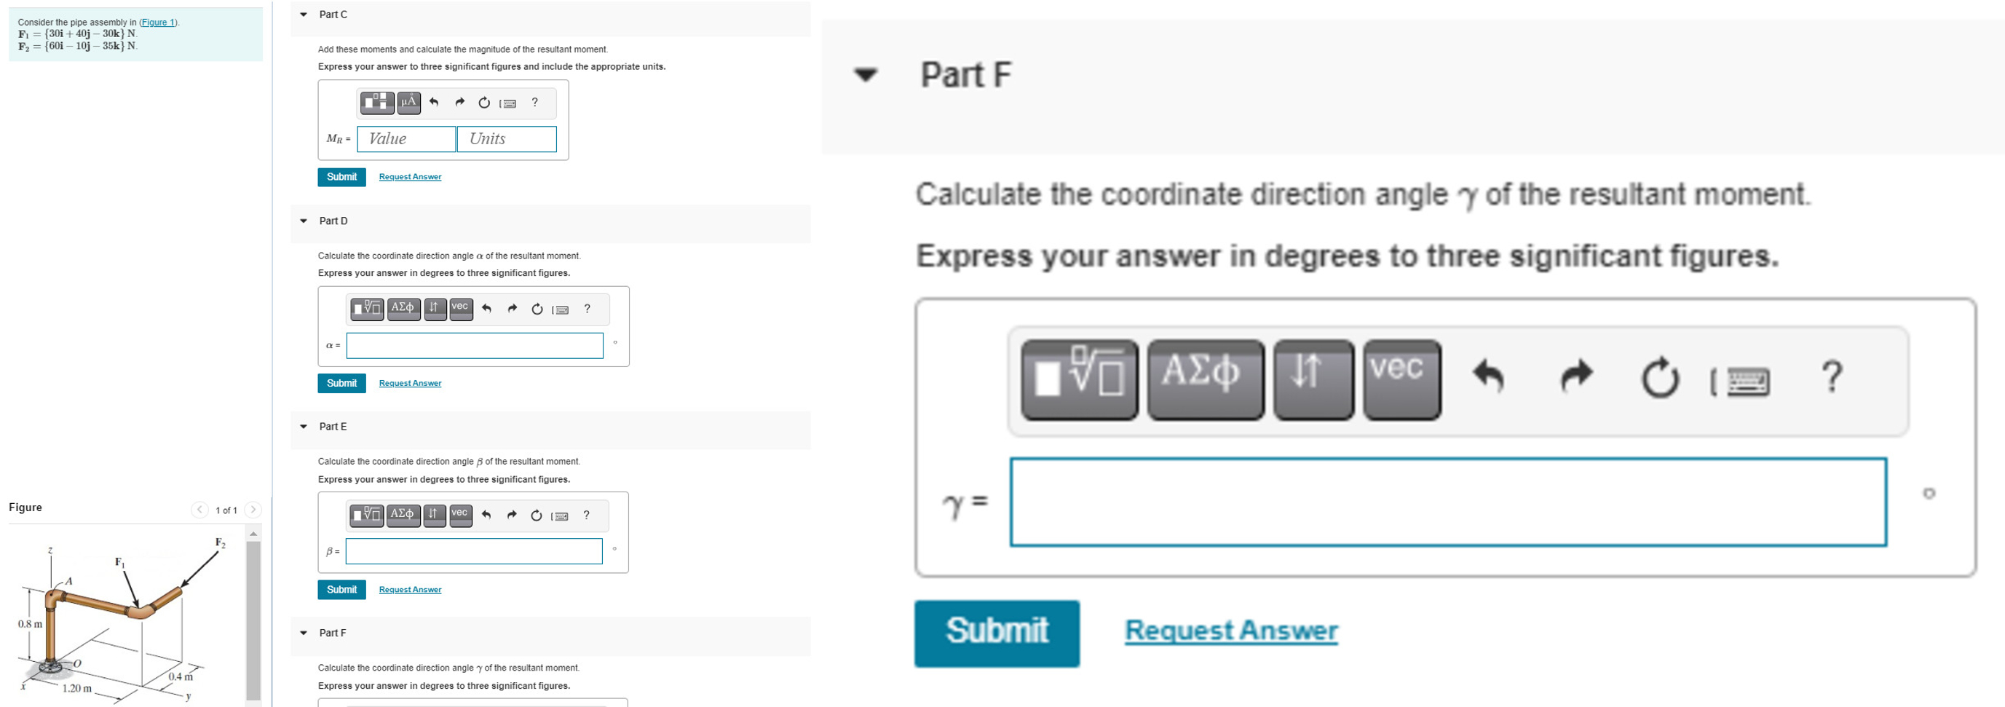Click the redo arrow in Part F equation toolbar
Viewport: 2005px width, 707px height.
(1575, 379)
